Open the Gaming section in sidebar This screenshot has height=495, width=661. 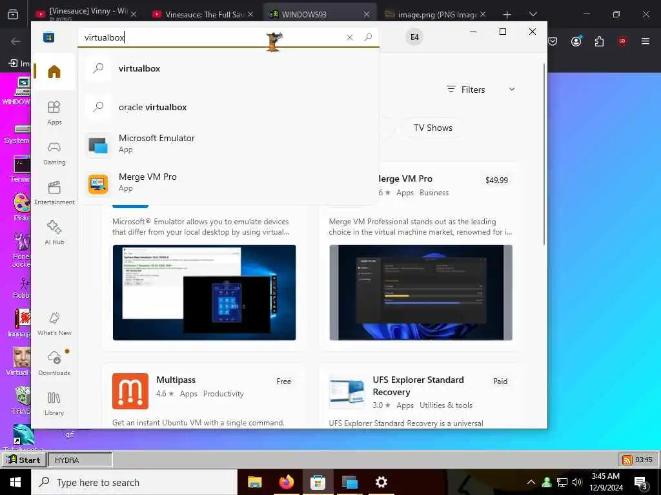click(x=54, y=153)
